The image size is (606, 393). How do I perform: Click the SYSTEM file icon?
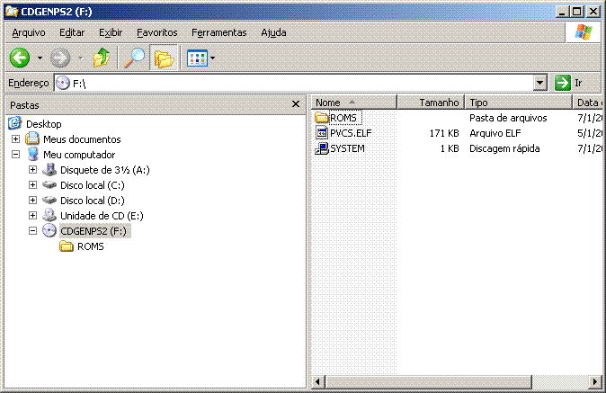[322, 148]
